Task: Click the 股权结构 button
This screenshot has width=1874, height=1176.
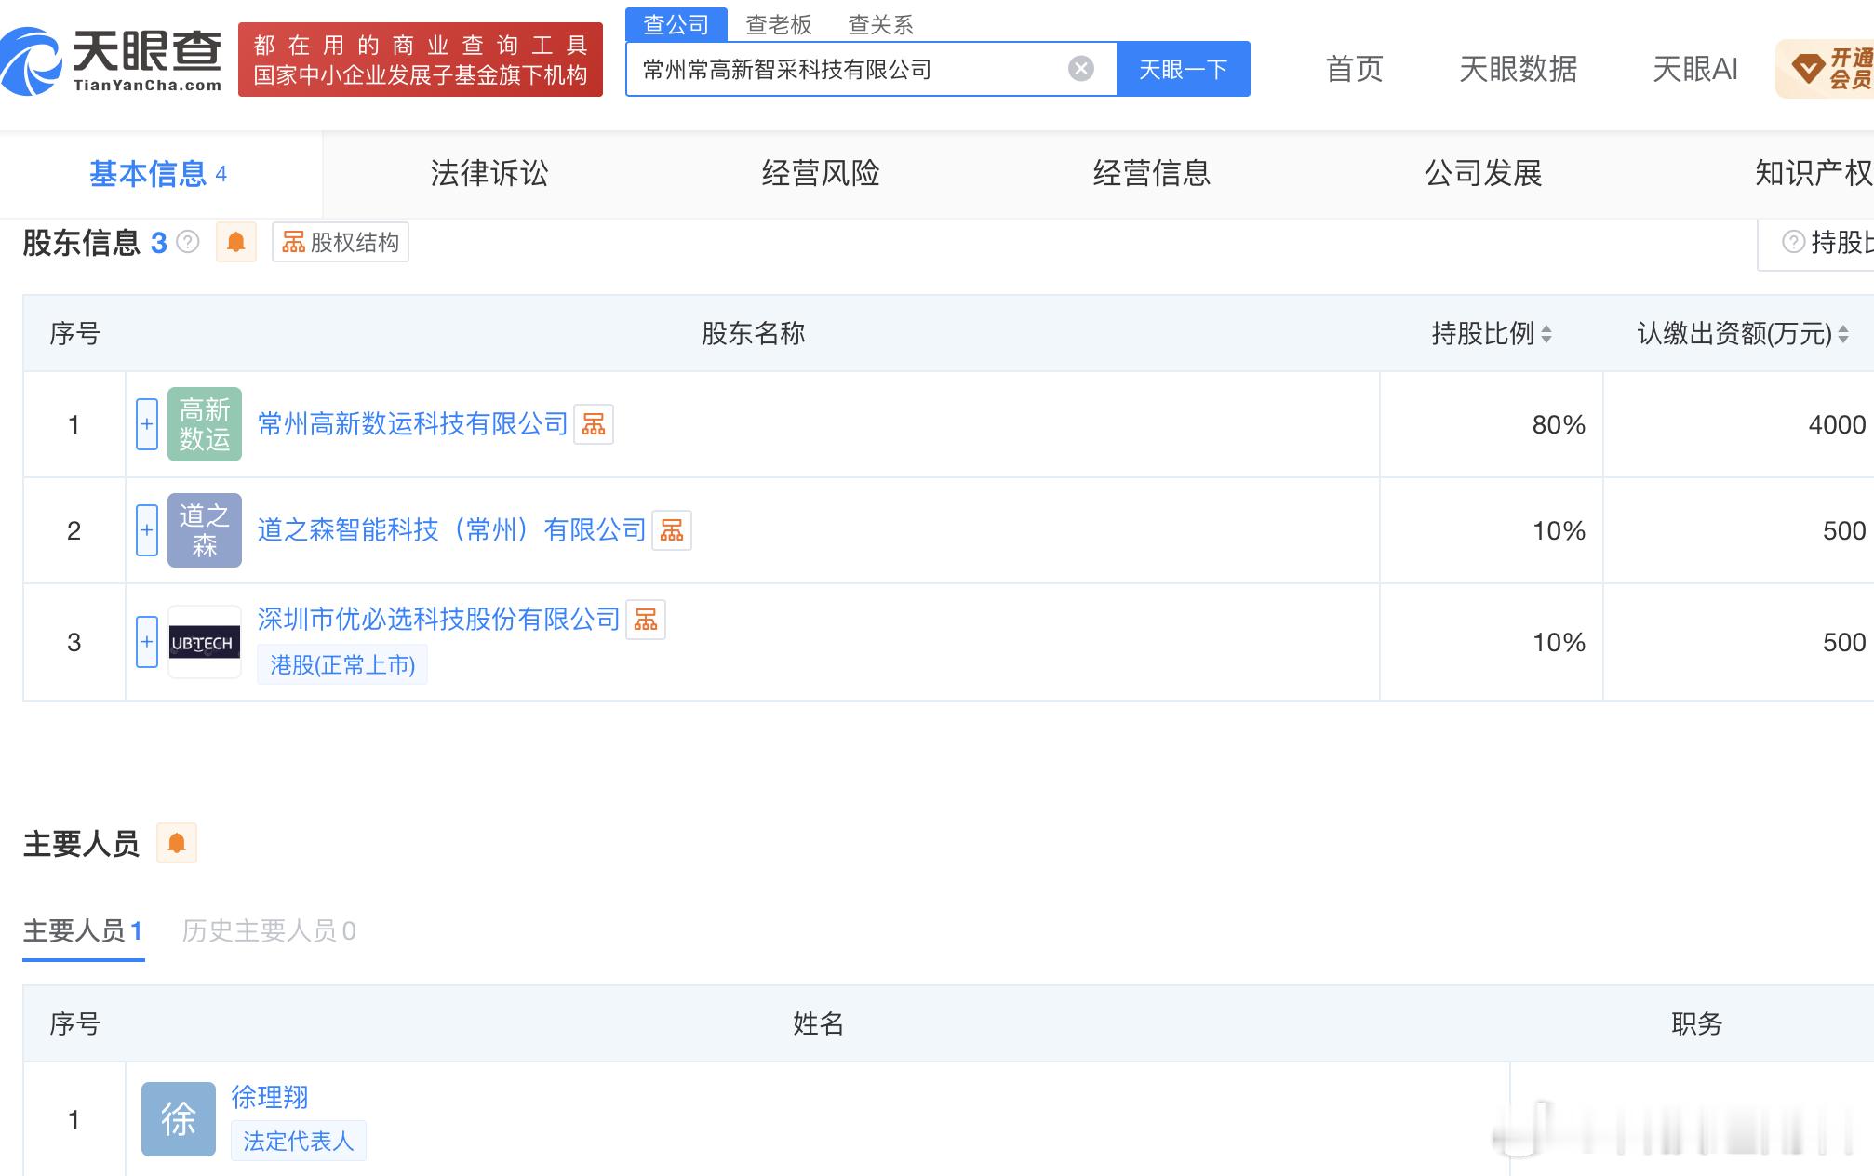Action: (x=341, y=243)
